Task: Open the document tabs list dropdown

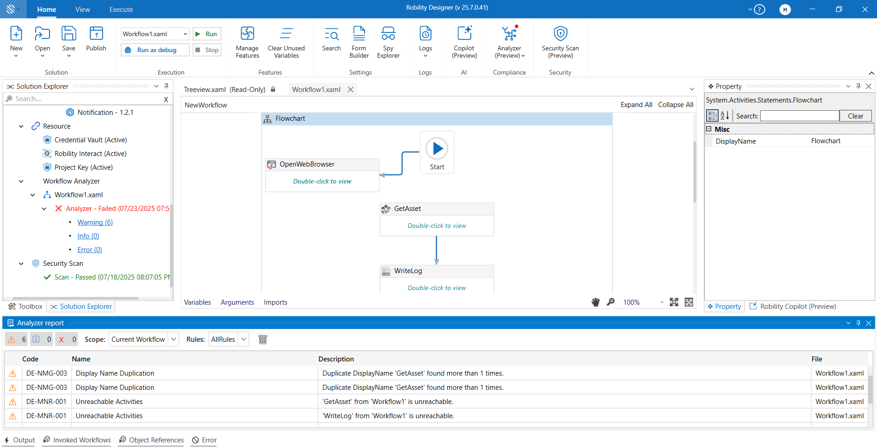Action: (x=692, y=89)
